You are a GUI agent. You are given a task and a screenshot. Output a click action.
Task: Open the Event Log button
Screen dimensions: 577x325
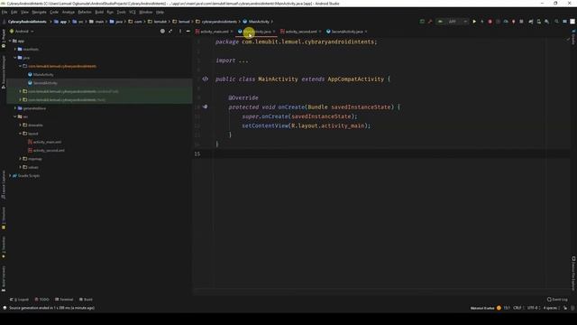[557, 299]
